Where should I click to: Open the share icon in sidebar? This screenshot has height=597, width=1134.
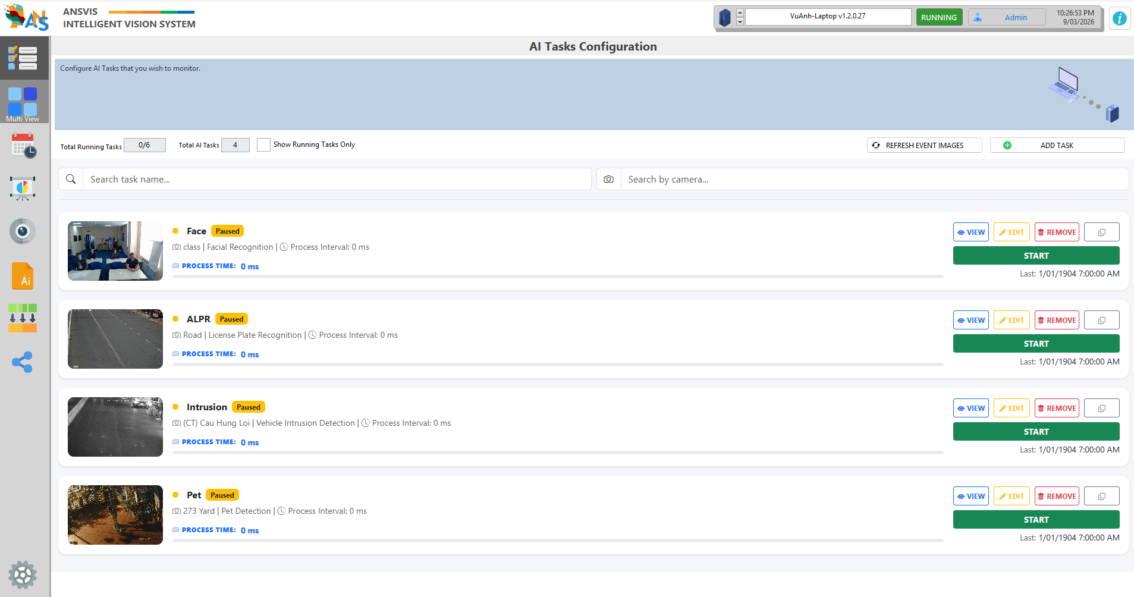23,362
